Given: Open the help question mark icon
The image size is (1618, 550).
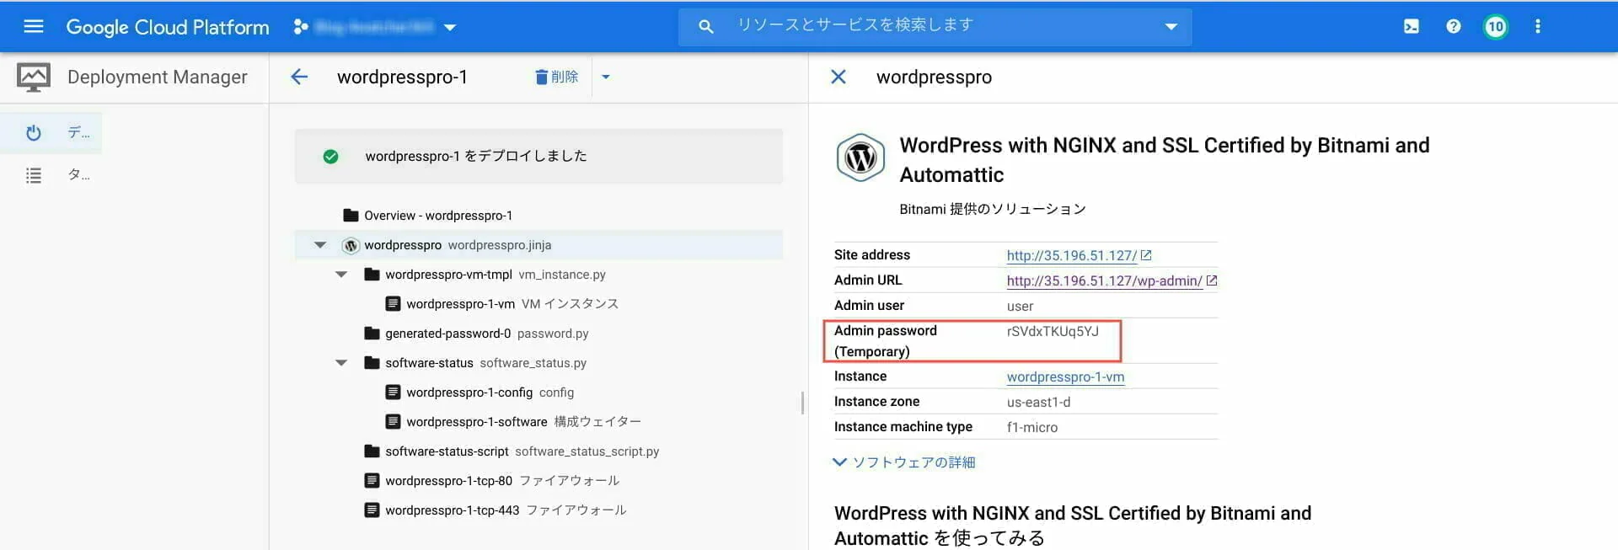Looking at the screenshot, I should pyautogui.click(x=1454, y=27).
